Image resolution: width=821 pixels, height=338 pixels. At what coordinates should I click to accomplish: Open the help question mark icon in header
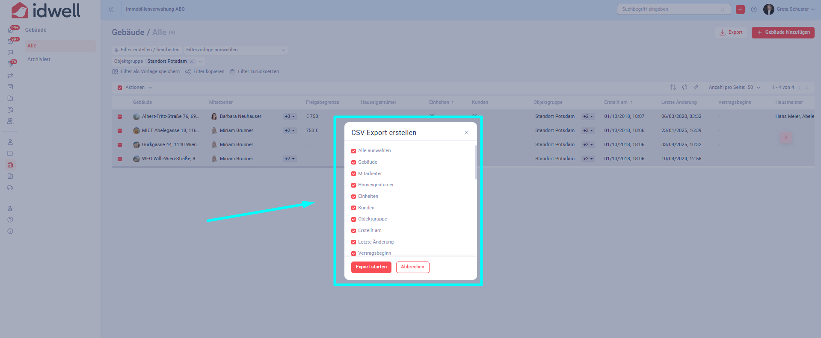point(754,9)
